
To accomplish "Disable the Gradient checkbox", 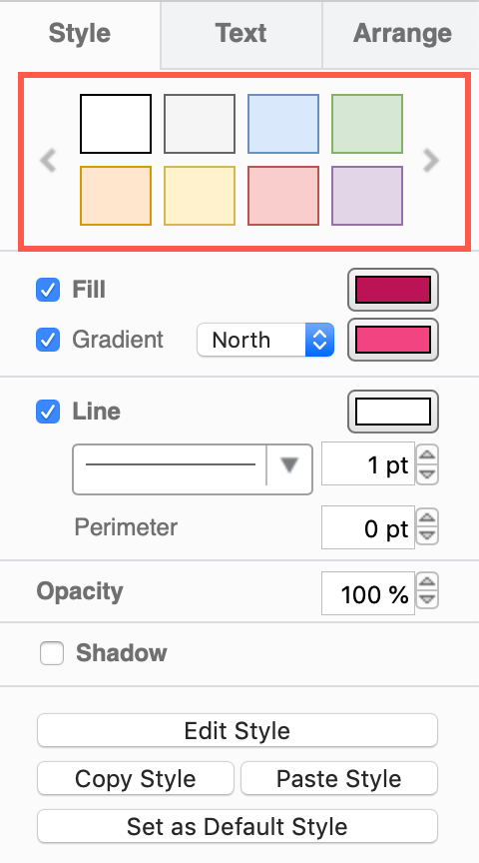I will tap(48, 340).
